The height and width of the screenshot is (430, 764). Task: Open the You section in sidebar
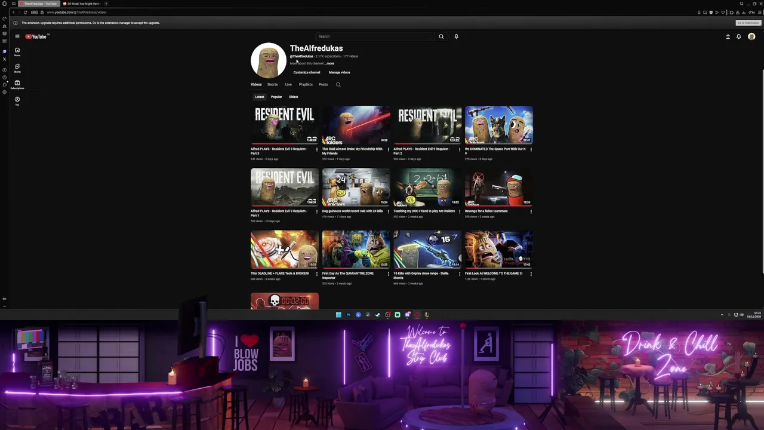(x=17, y=100)
